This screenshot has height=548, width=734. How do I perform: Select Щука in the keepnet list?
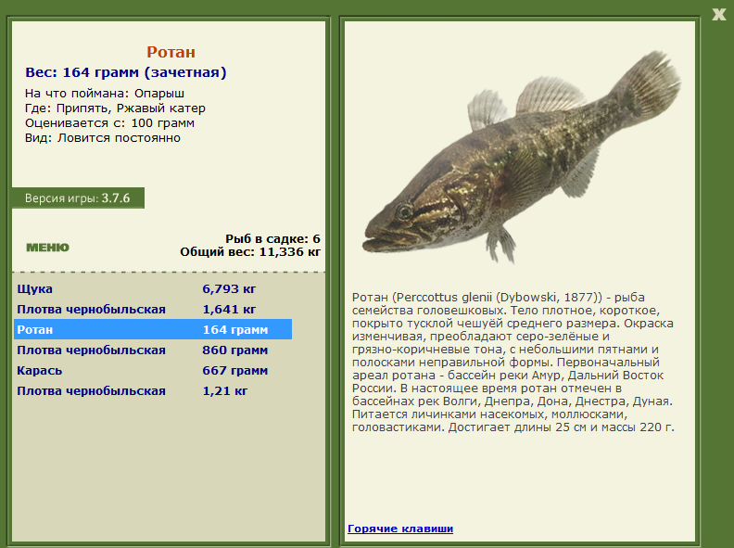(153, 289)
